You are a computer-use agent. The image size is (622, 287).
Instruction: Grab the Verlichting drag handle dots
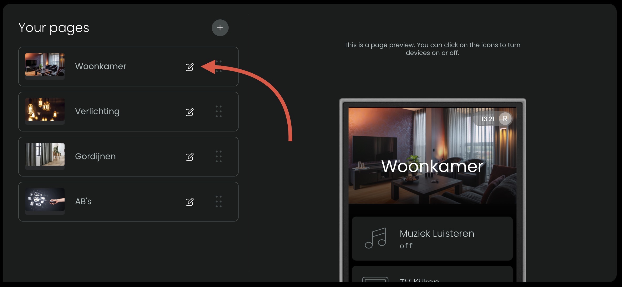click(x=219, y=111)
